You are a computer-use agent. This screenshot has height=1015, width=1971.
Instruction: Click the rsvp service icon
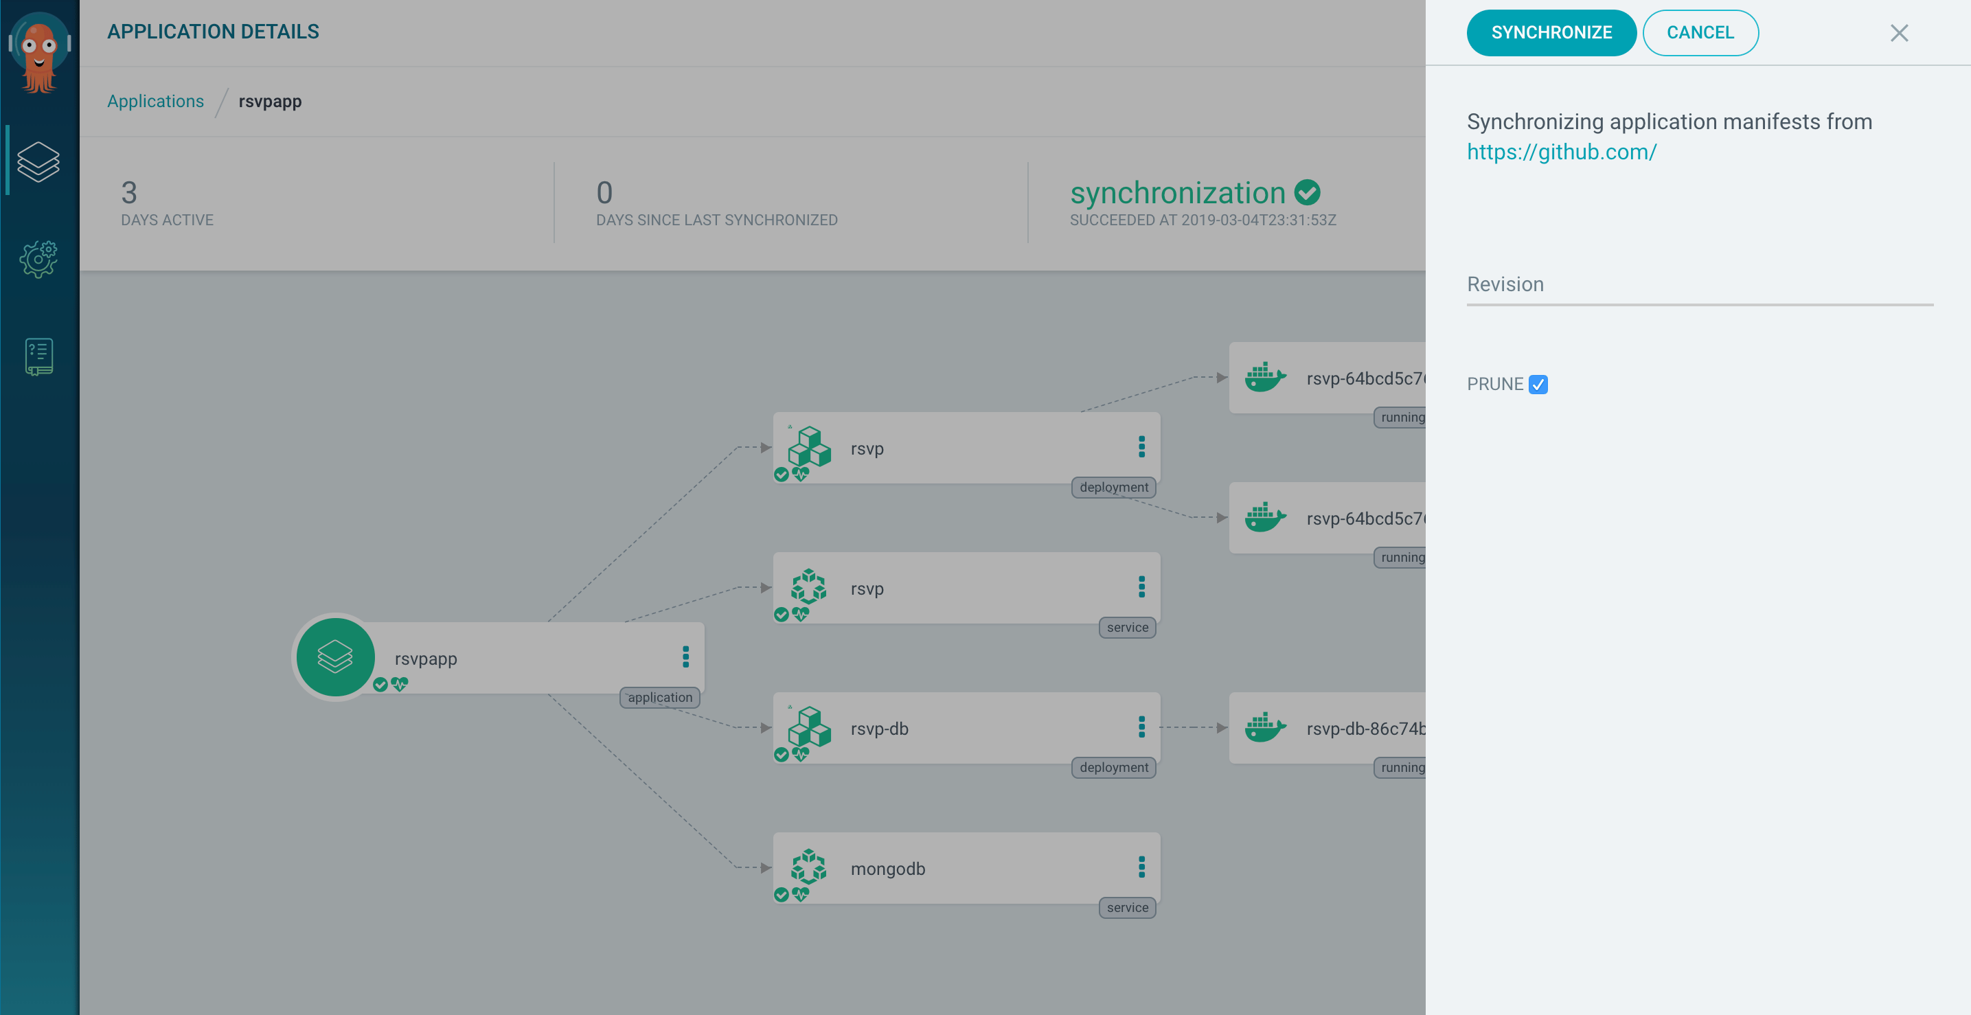tap(809, 587)
